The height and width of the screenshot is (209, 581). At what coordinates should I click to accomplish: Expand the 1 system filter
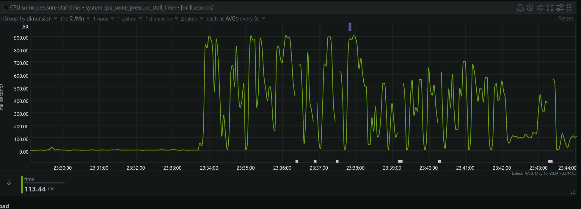130,19
